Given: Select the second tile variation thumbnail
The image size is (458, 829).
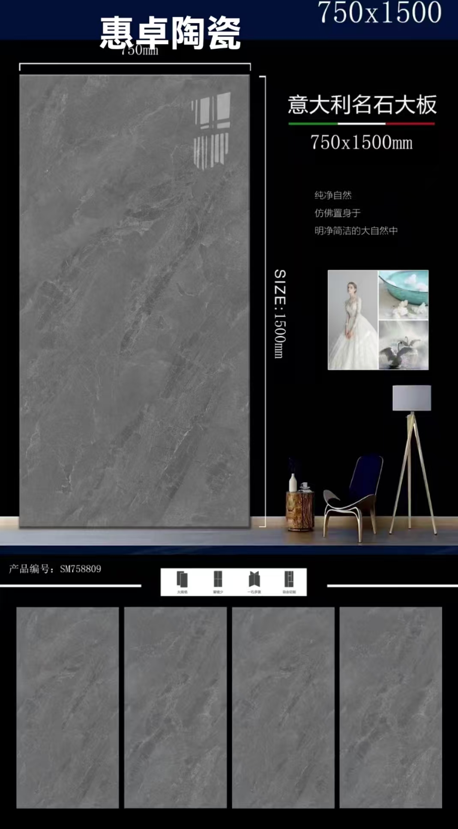Looking at the screenshot, I should [175, 707].
